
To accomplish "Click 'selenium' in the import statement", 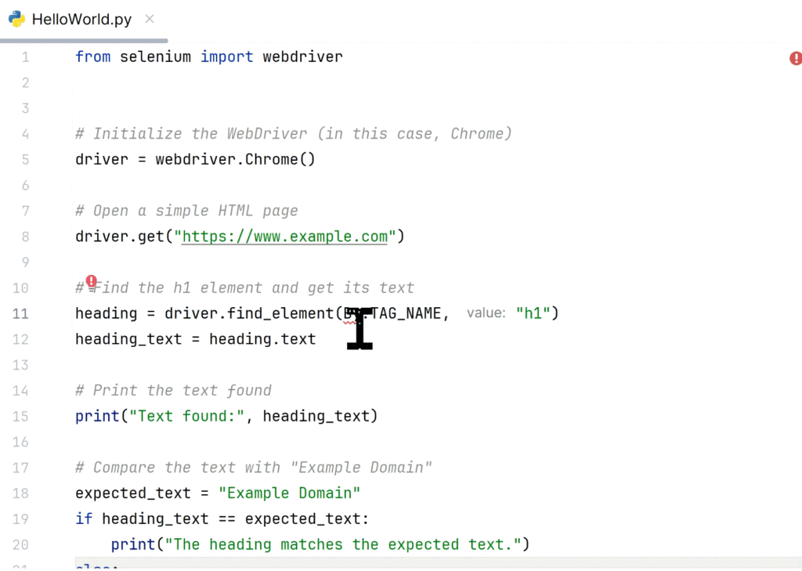I will coord(156,57).
